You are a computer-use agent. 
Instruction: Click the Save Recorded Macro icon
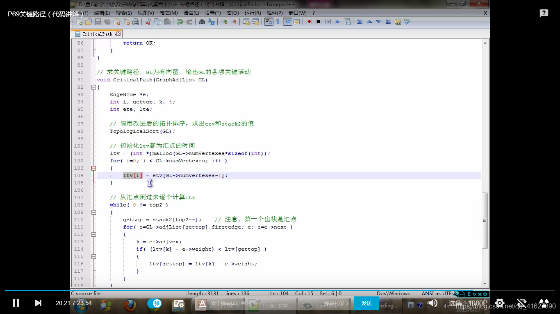(x=347, y=22)
